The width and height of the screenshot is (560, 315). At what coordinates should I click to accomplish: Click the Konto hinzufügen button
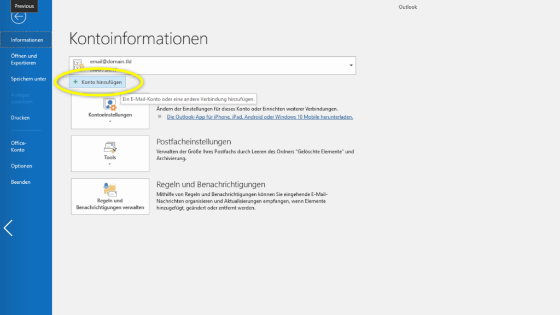click(x=98, y=82)
